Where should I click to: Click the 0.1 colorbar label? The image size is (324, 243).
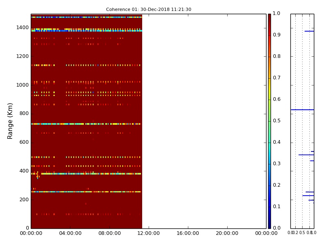[x=277, y=207]
